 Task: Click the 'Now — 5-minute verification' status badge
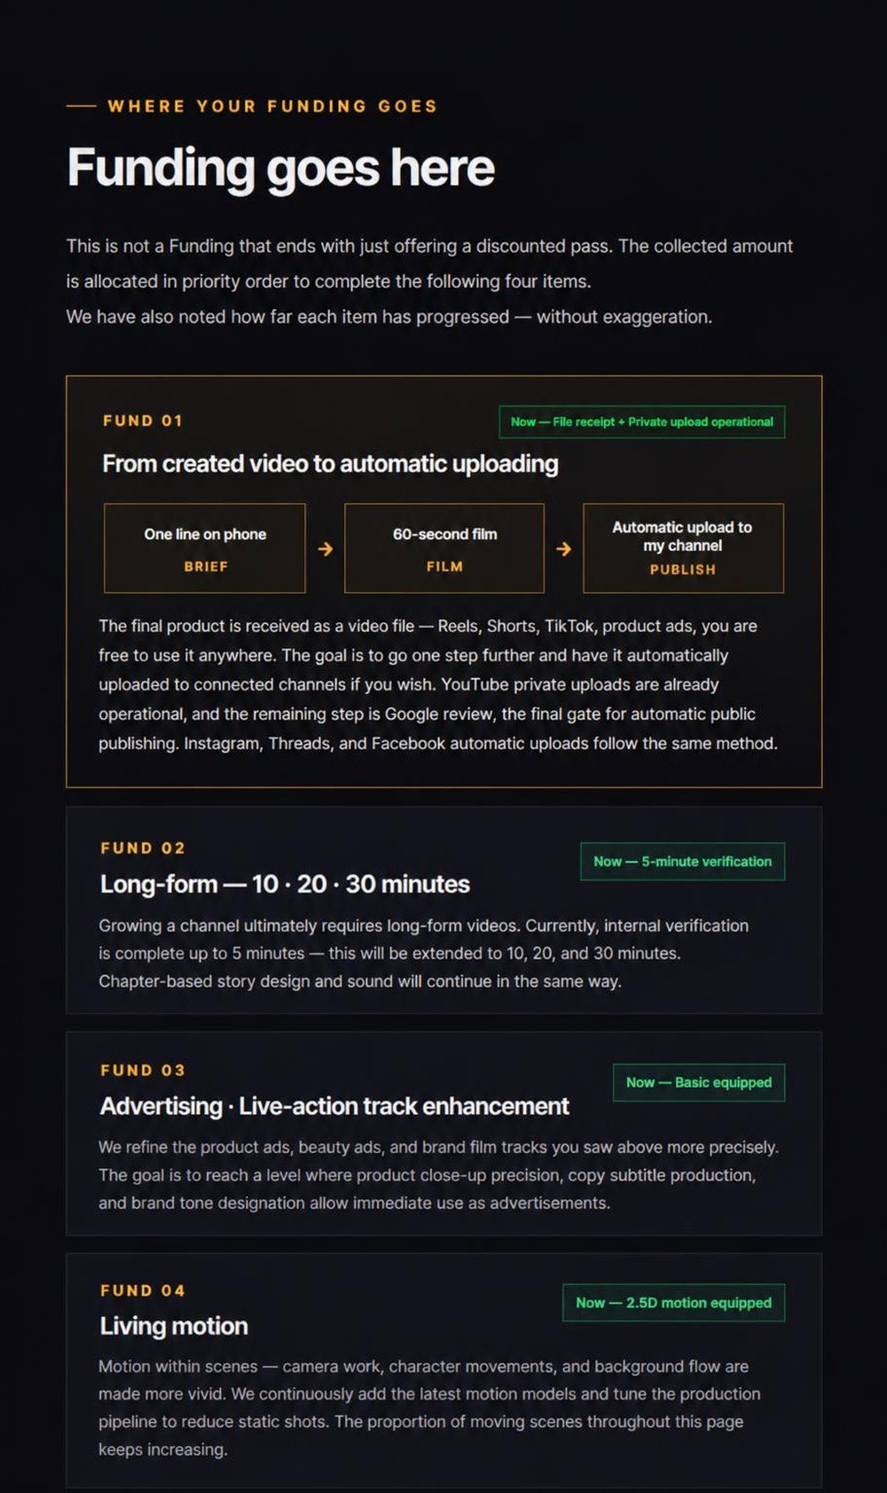(683, 861)
